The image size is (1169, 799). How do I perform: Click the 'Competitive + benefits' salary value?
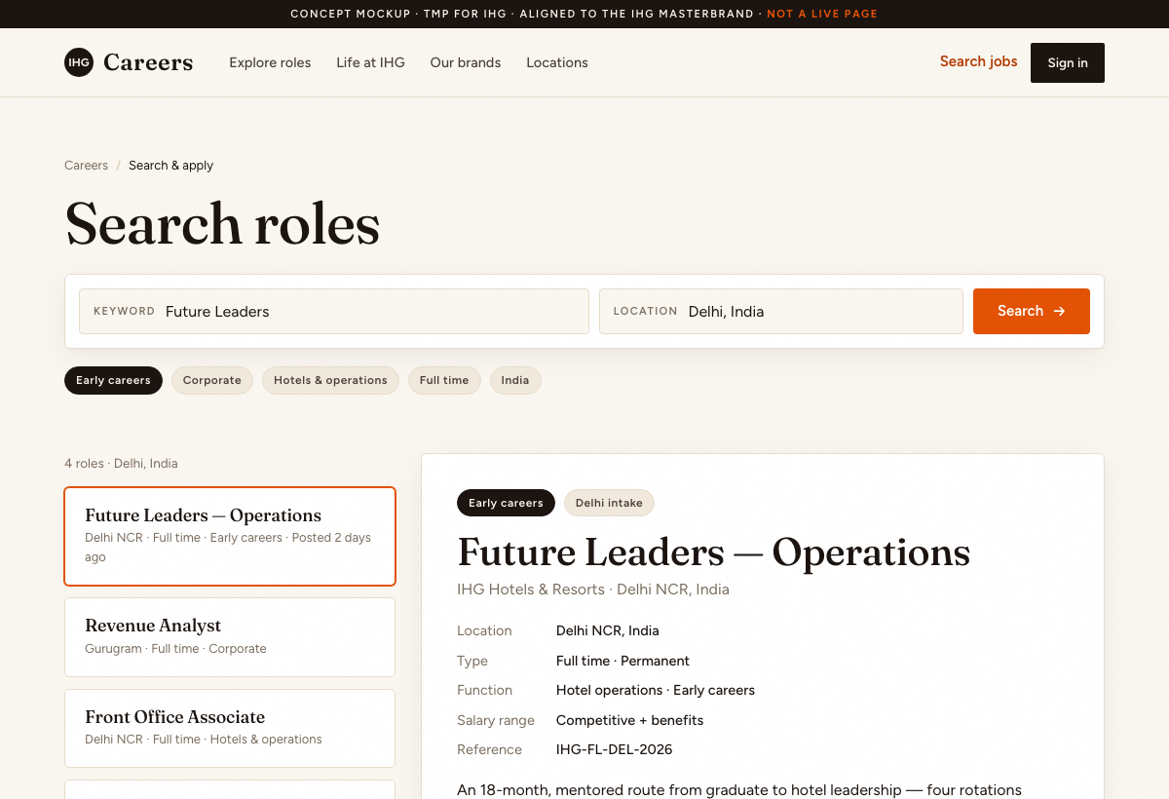tap(629, 720)
